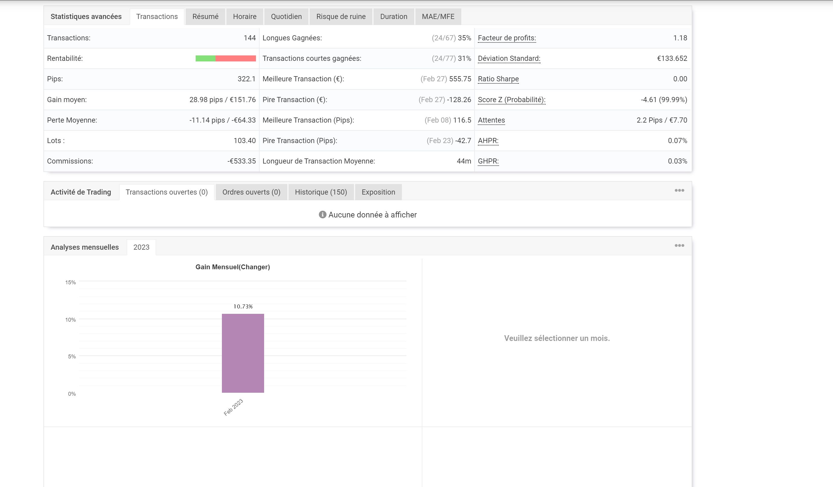Switch to the Duration tab

(x=393, y=17)
